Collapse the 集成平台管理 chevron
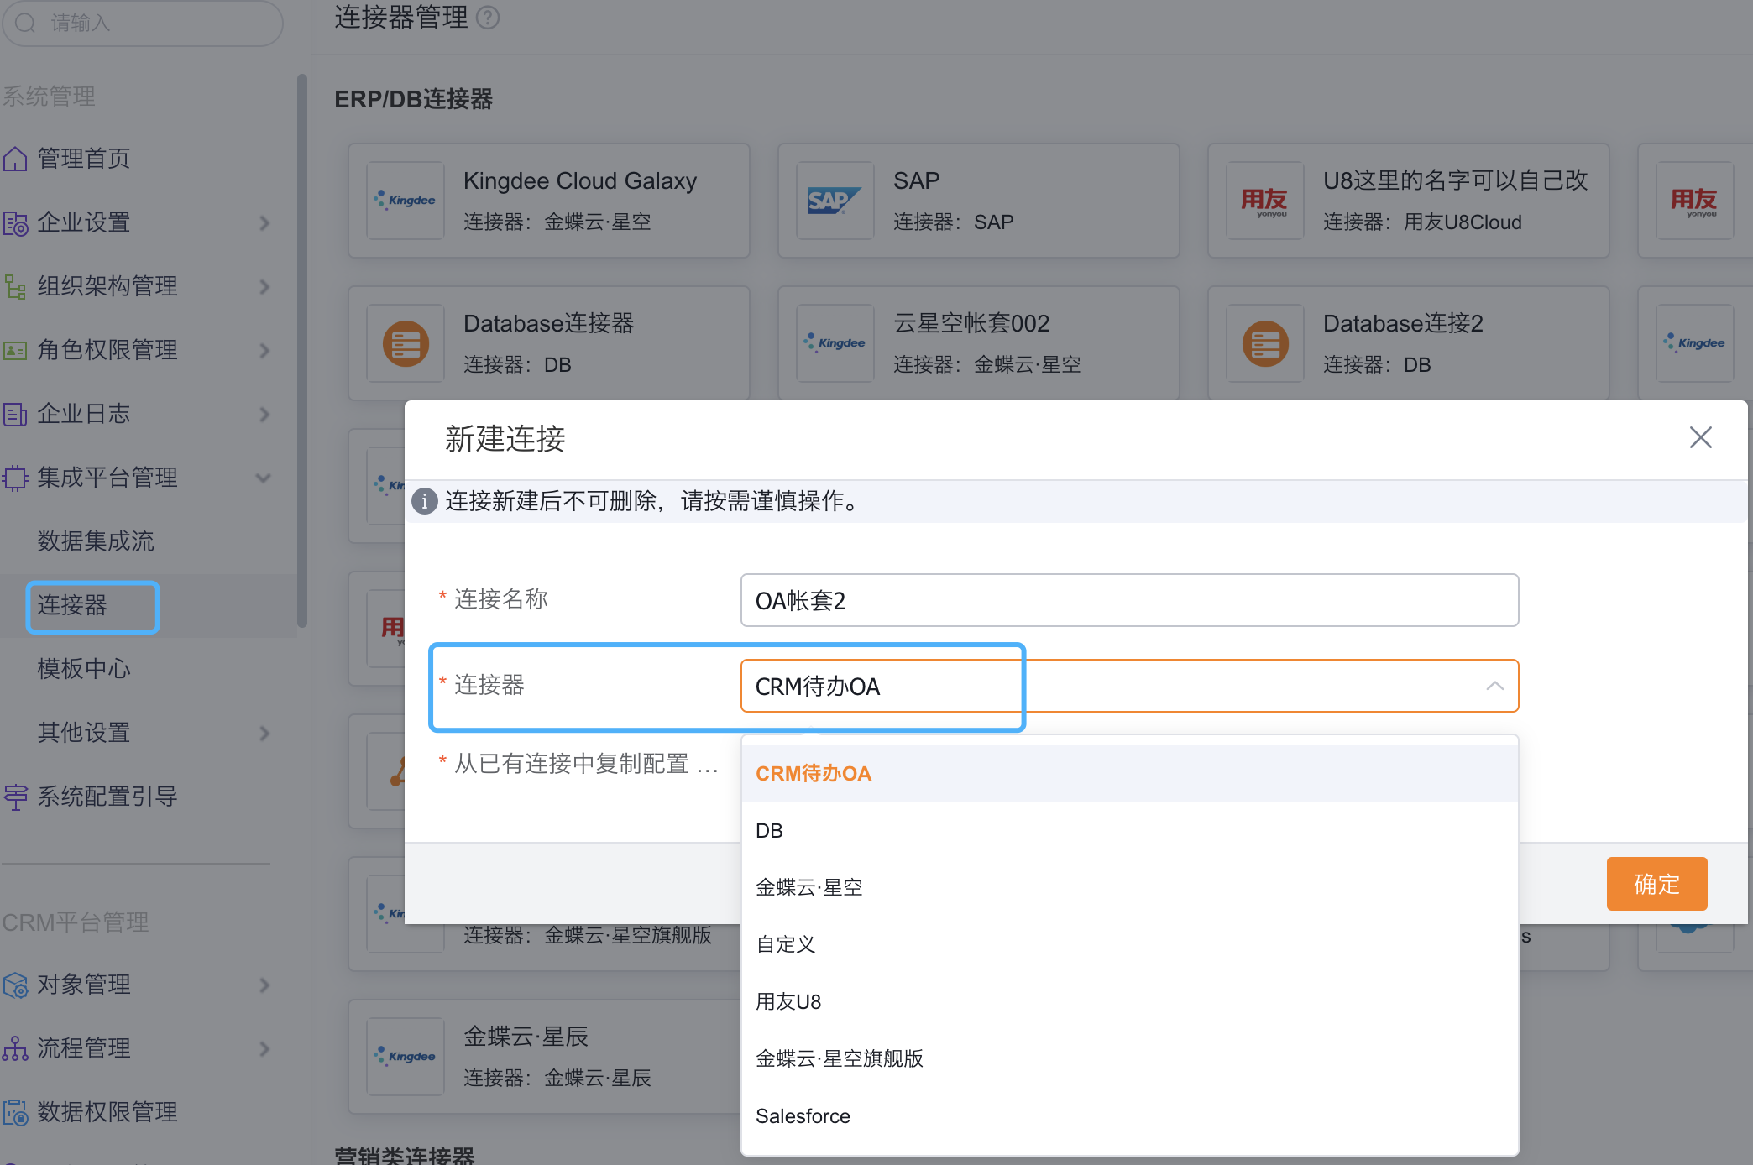 [264, 478]
